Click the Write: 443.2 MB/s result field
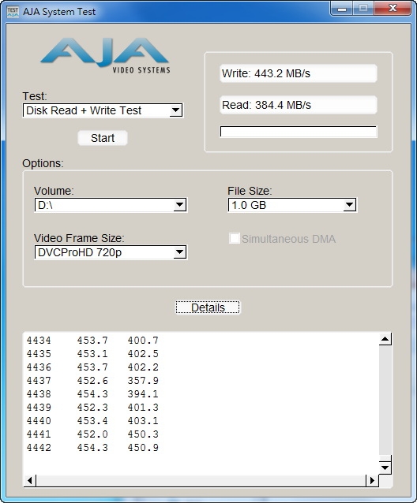The image size is (417, 503). [x=298, y=73]
